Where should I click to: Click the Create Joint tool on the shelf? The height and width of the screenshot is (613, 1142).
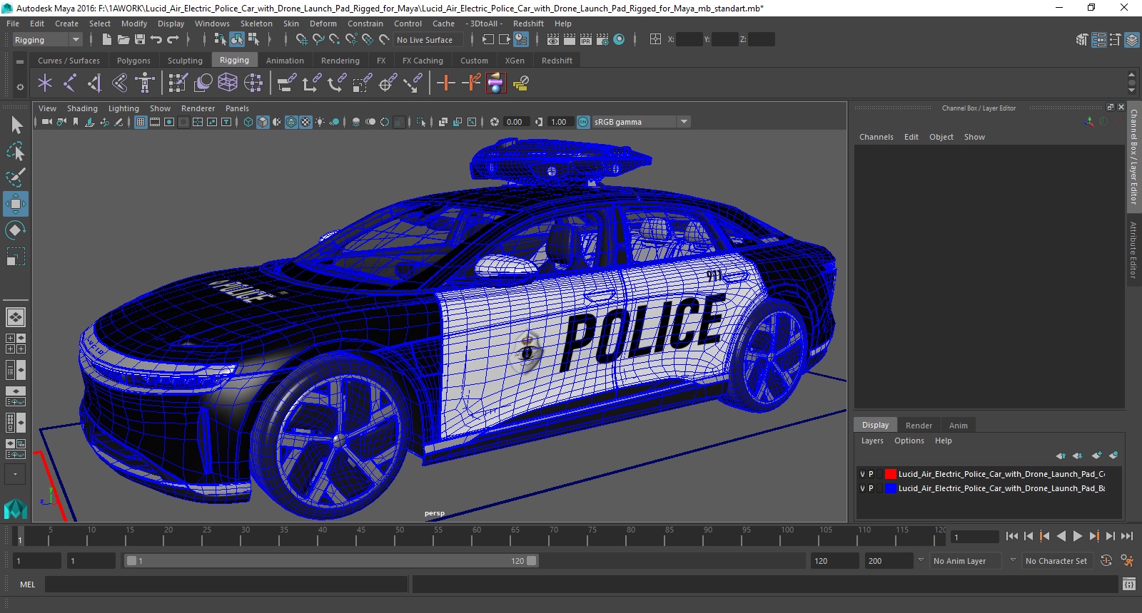[69, 83]
